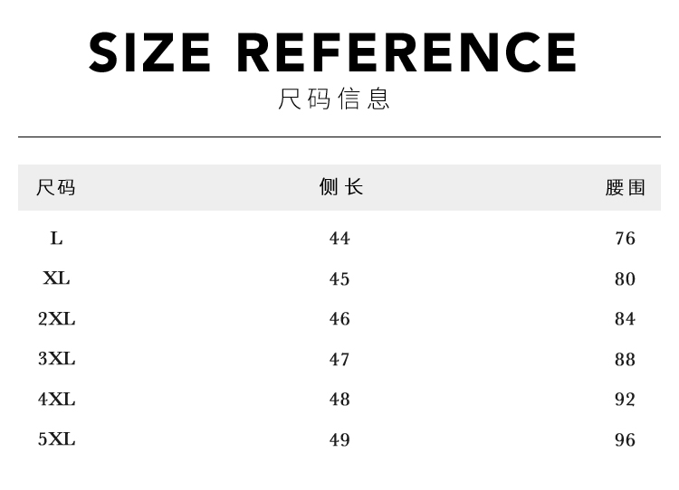Pick the 4XL size label
The height and width of the screenshot is (490, 679).
coord(56,400)
